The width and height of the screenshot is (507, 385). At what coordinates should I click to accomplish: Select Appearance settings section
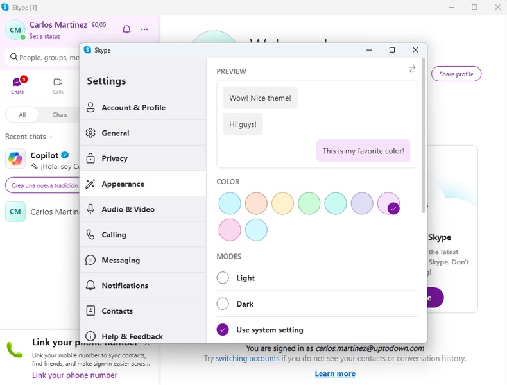point(142,184)
